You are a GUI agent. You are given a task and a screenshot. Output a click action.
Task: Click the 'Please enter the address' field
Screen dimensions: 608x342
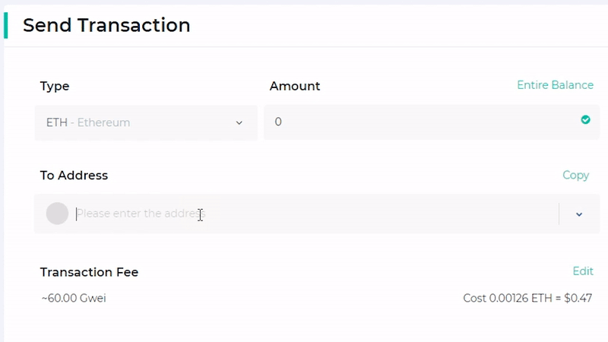pos(316,214)
